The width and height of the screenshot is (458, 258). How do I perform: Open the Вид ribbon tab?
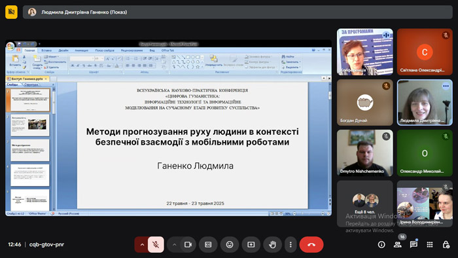[x=152, y=50]
